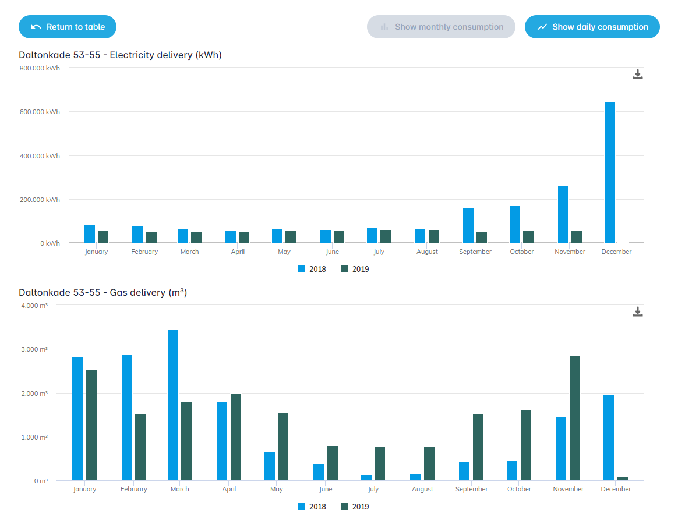678x517 pixels.
Task: Select March 2018 gas delivery bar
Action: (x=173, y=405)
